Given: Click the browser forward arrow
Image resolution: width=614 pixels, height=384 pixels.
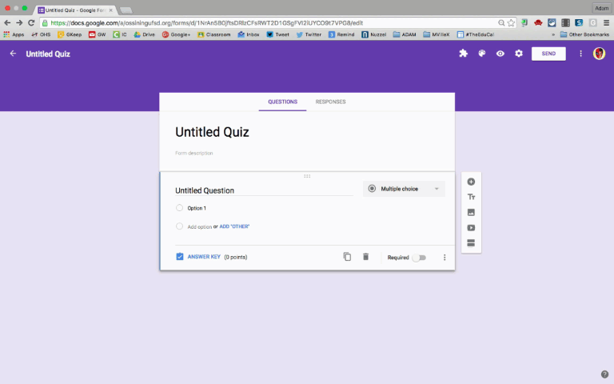Looking at the screenshot, I should [x=19, y=22].
